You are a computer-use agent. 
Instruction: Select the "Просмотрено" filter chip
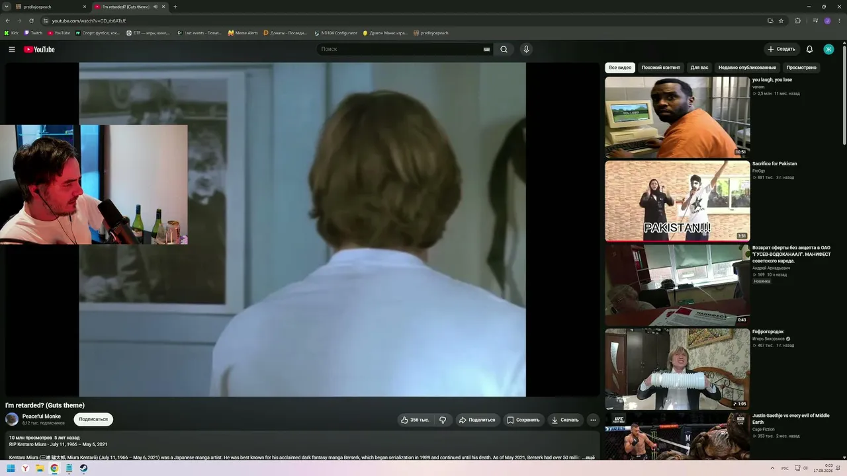point(801,67)
